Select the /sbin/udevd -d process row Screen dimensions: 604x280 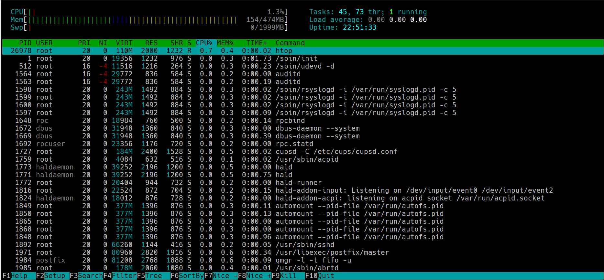point(303,66)
